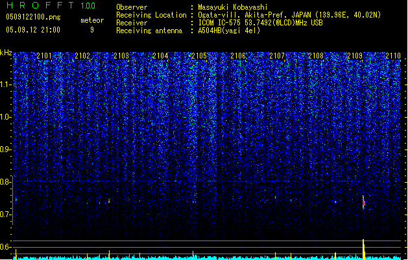408x260 pixels.
Task: Click the Ogata-vill. Akita-Pref. JAPAN location text
Action: [x=289, y=15]
